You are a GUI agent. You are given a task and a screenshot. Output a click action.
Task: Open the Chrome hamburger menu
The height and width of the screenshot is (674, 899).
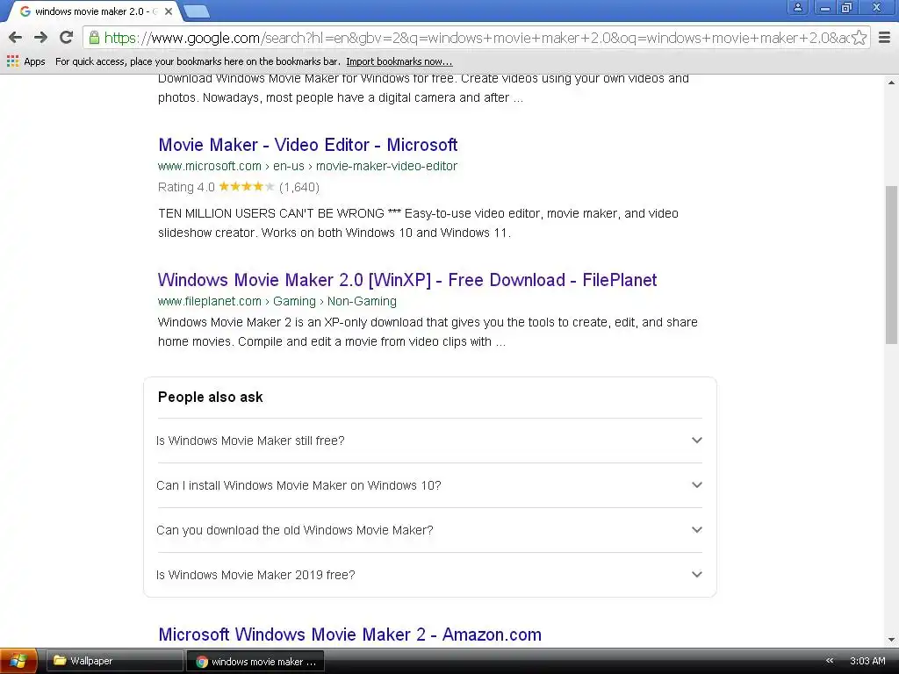(884, 38)
